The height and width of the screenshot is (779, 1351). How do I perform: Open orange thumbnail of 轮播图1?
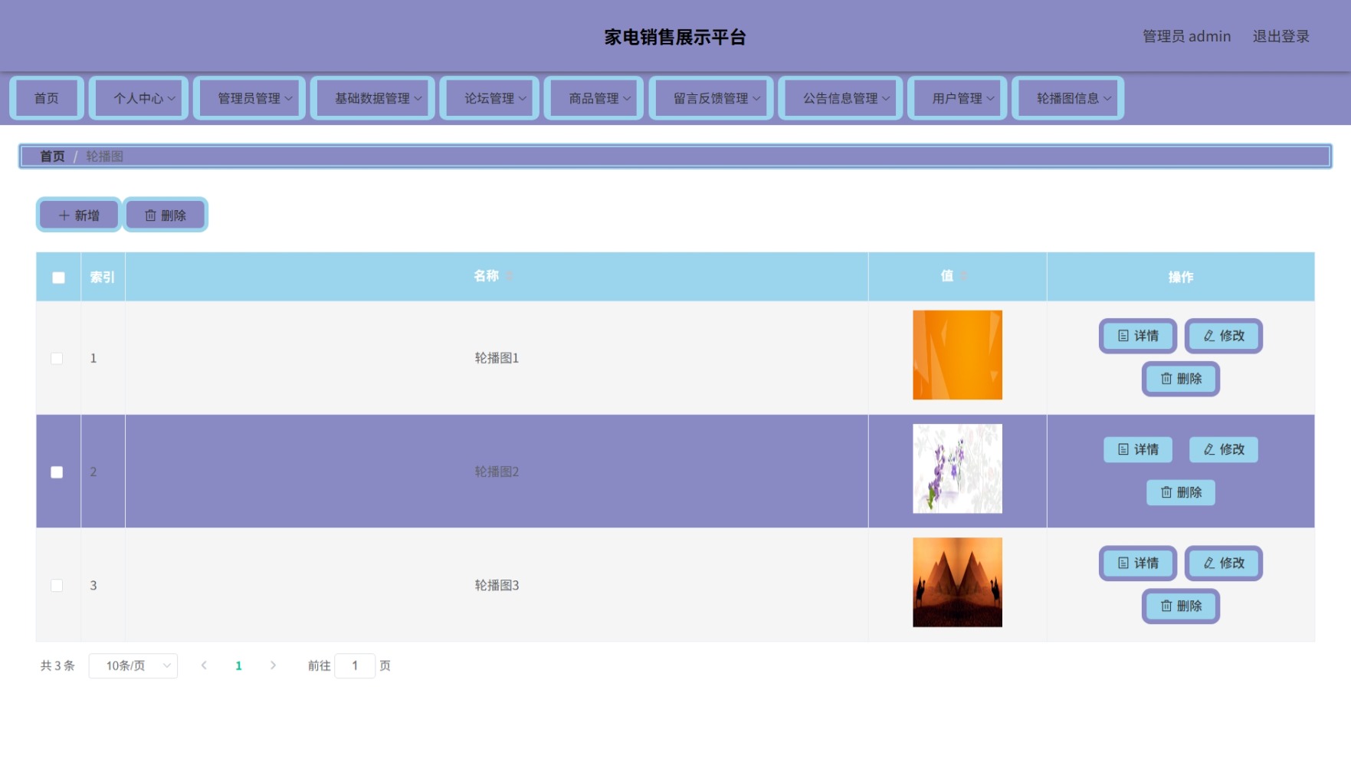point(957,355)
